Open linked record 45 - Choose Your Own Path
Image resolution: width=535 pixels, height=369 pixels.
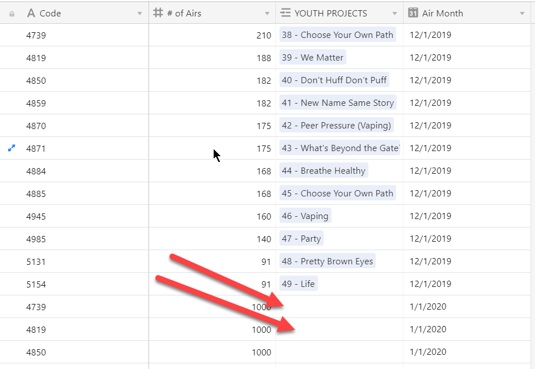(337, 193)
